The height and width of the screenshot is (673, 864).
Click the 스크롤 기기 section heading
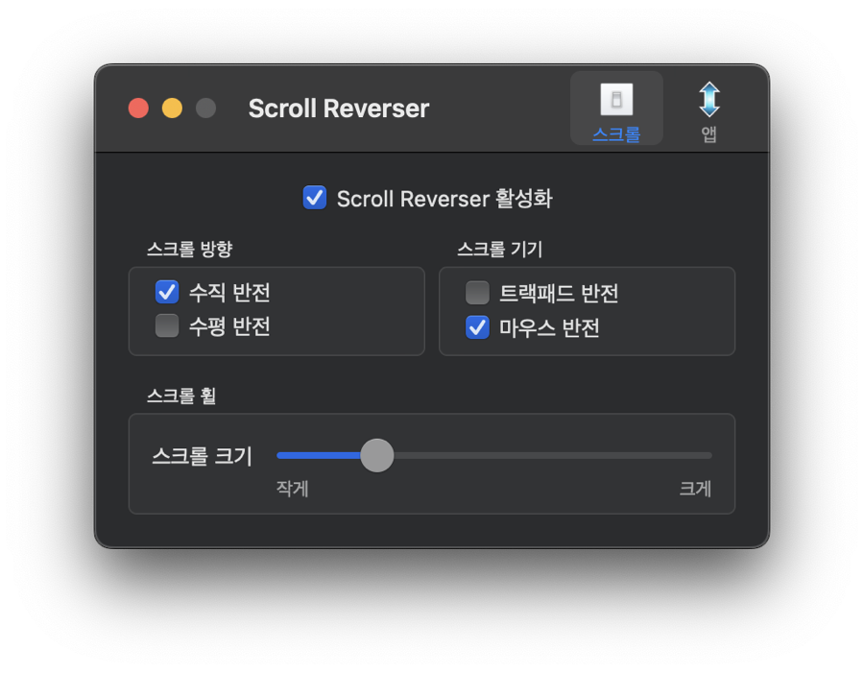500,250
